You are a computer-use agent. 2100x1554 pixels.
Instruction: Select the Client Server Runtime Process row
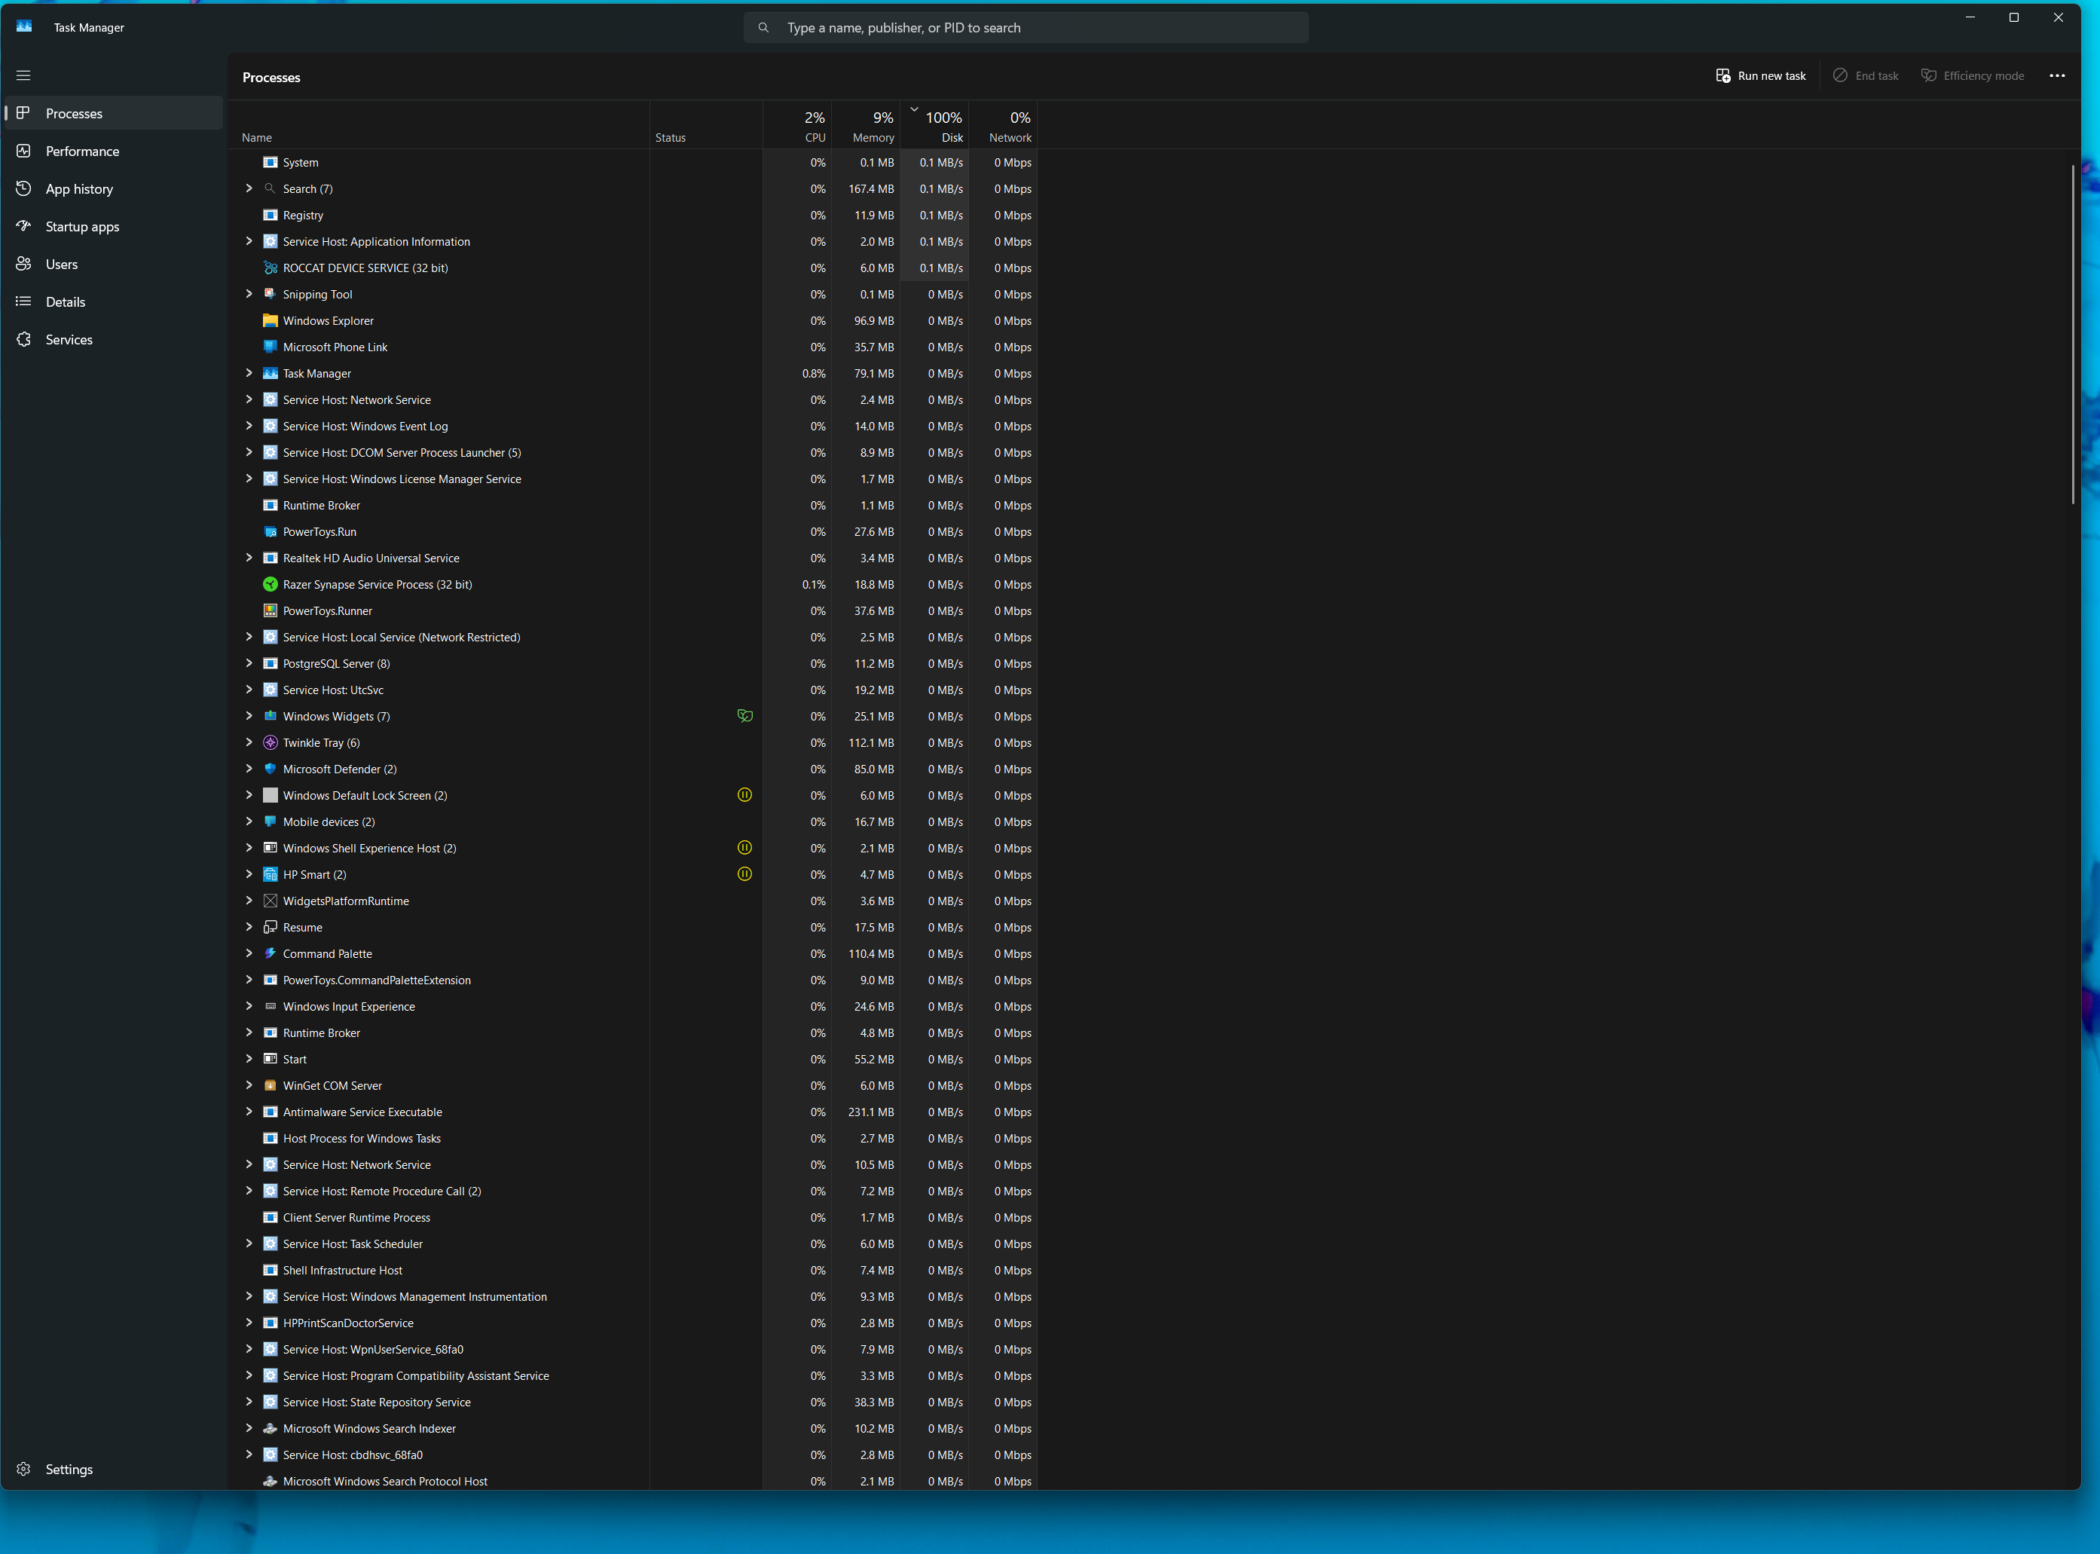pyautogui.click(x=632, y=1217)
